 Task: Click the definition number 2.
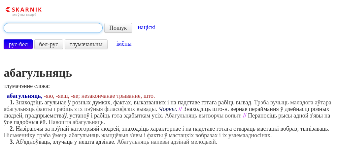click(12, 129)
